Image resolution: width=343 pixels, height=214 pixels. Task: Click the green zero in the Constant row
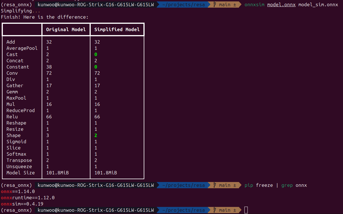coord(96,67)
